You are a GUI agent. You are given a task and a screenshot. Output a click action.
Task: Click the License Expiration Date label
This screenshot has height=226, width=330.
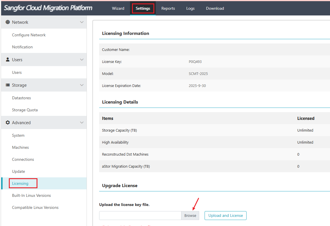(121, 86)
